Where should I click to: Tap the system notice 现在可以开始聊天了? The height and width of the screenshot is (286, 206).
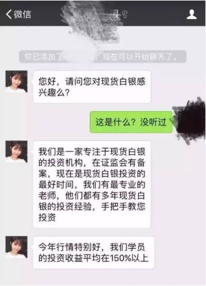click(x=139, y=57)
